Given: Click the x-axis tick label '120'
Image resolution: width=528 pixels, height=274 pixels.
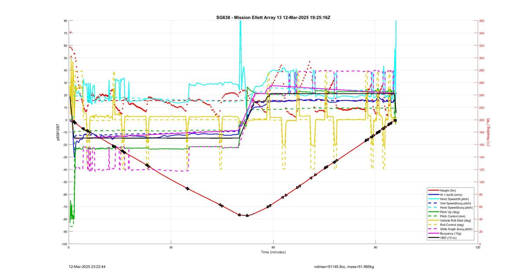Looking at the screenshot, I should [478, 247].
